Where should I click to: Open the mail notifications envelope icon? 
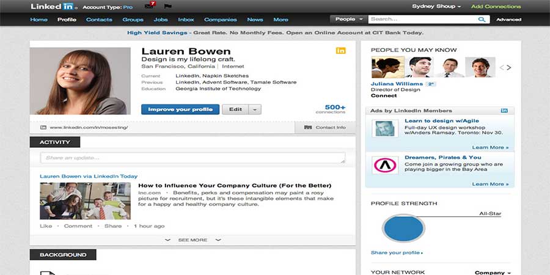149,7
